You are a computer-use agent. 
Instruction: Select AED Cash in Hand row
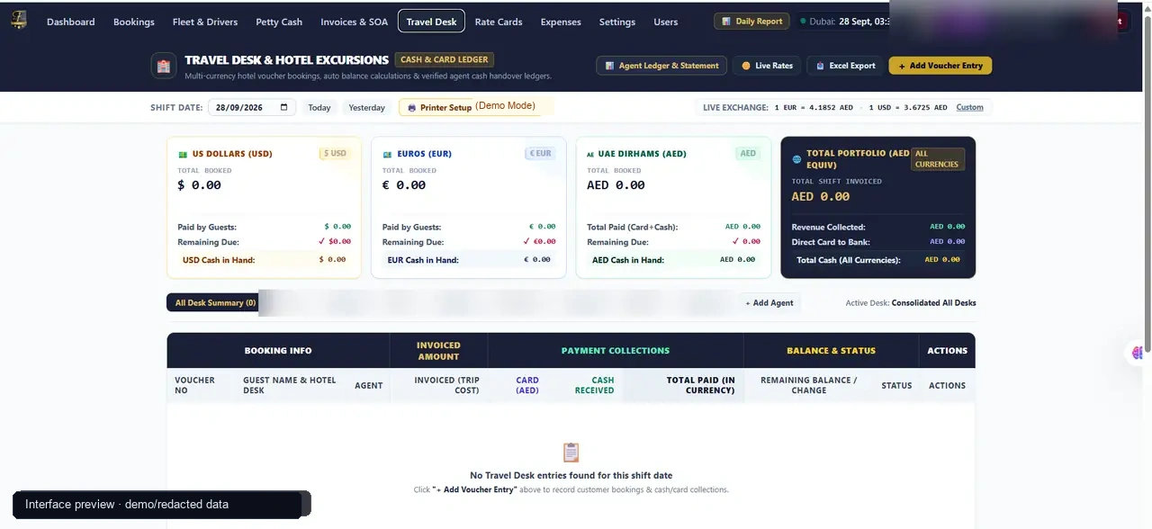pos(674,260)
